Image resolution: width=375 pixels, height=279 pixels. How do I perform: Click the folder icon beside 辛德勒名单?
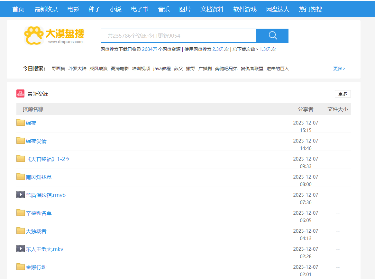[x=21, y=213]
